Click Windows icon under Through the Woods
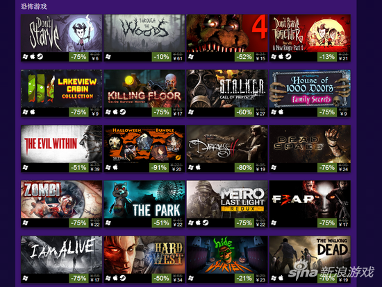 coord(108,57)
